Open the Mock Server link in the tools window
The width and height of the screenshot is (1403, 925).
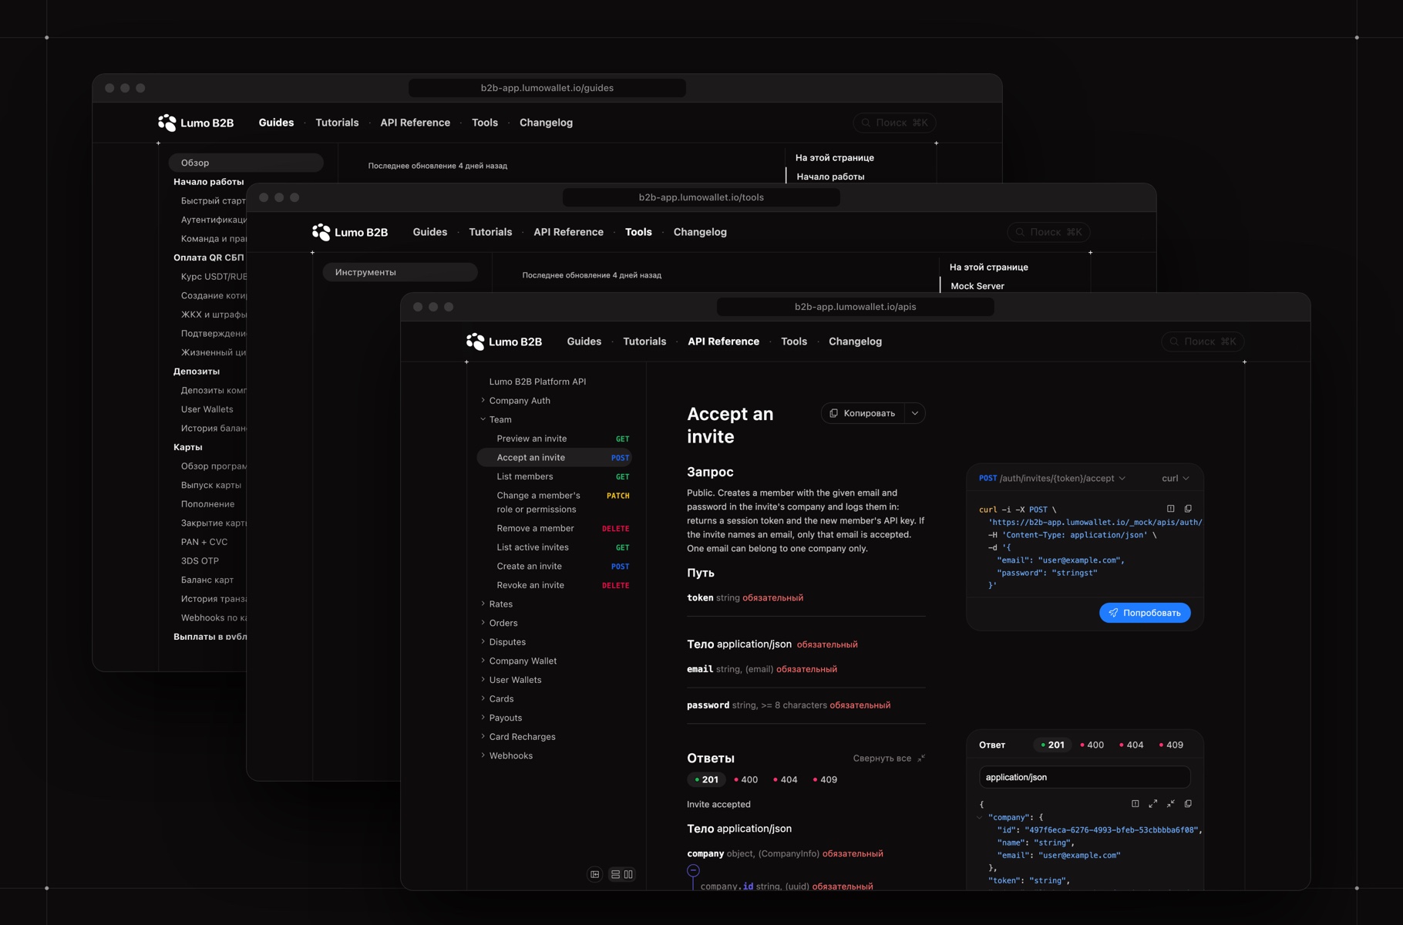977,286
